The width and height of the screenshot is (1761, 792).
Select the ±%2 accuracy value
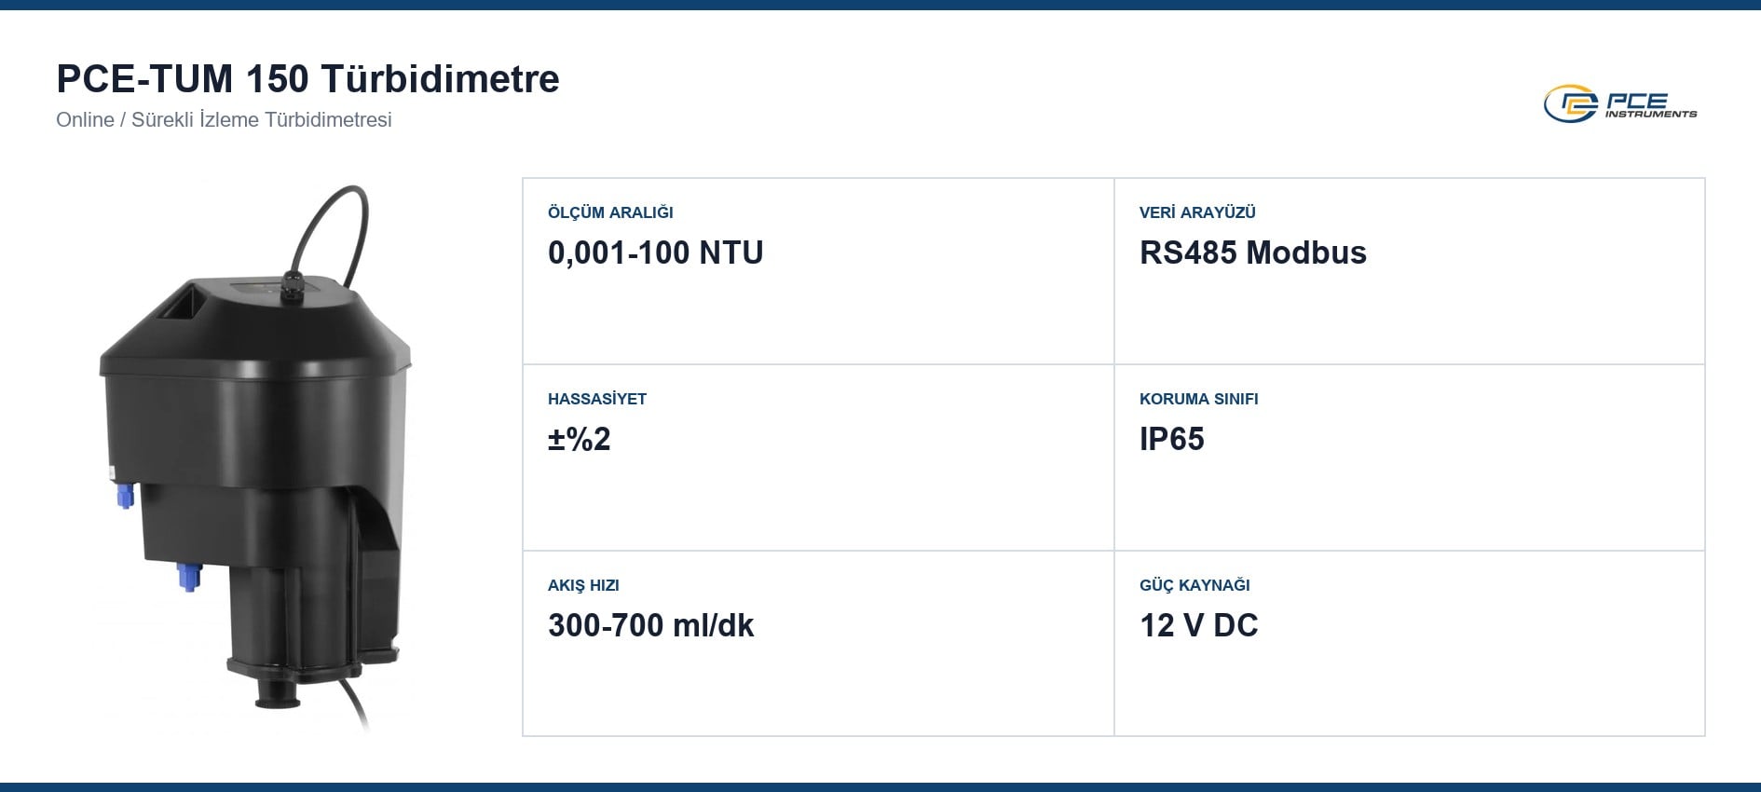[580, 439]
